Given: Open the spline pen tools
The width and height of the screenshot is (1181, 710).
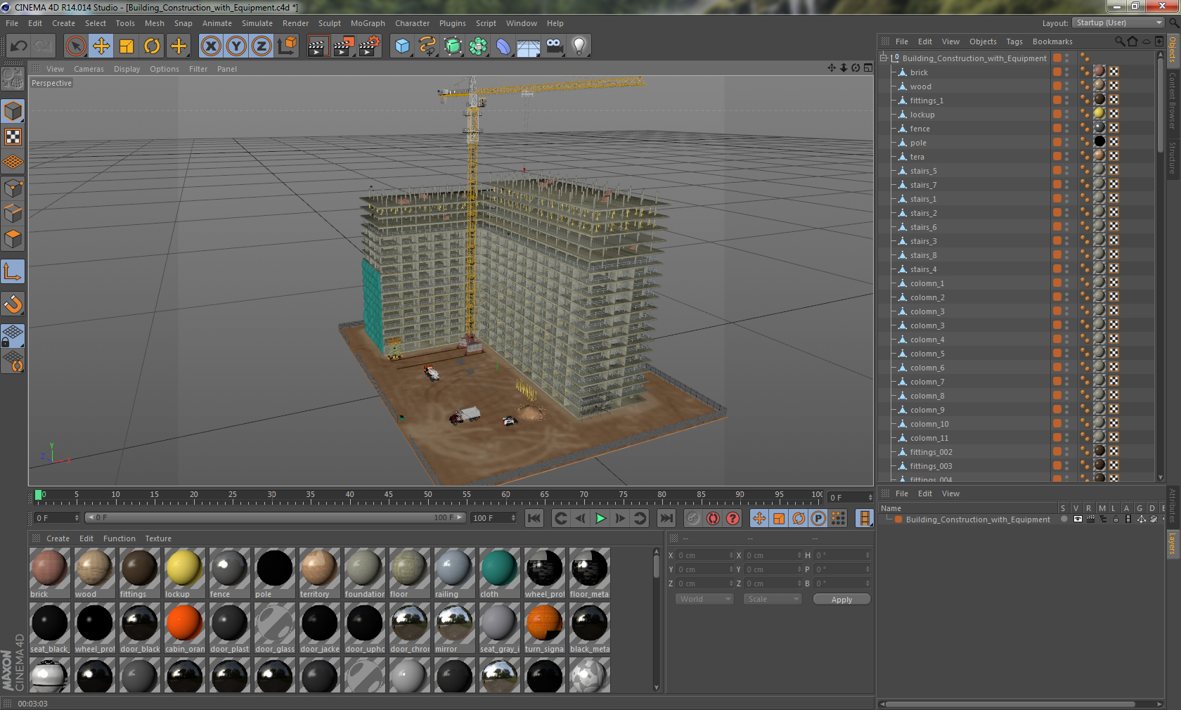Looking at the screenshot, I should tap(427, 46).
